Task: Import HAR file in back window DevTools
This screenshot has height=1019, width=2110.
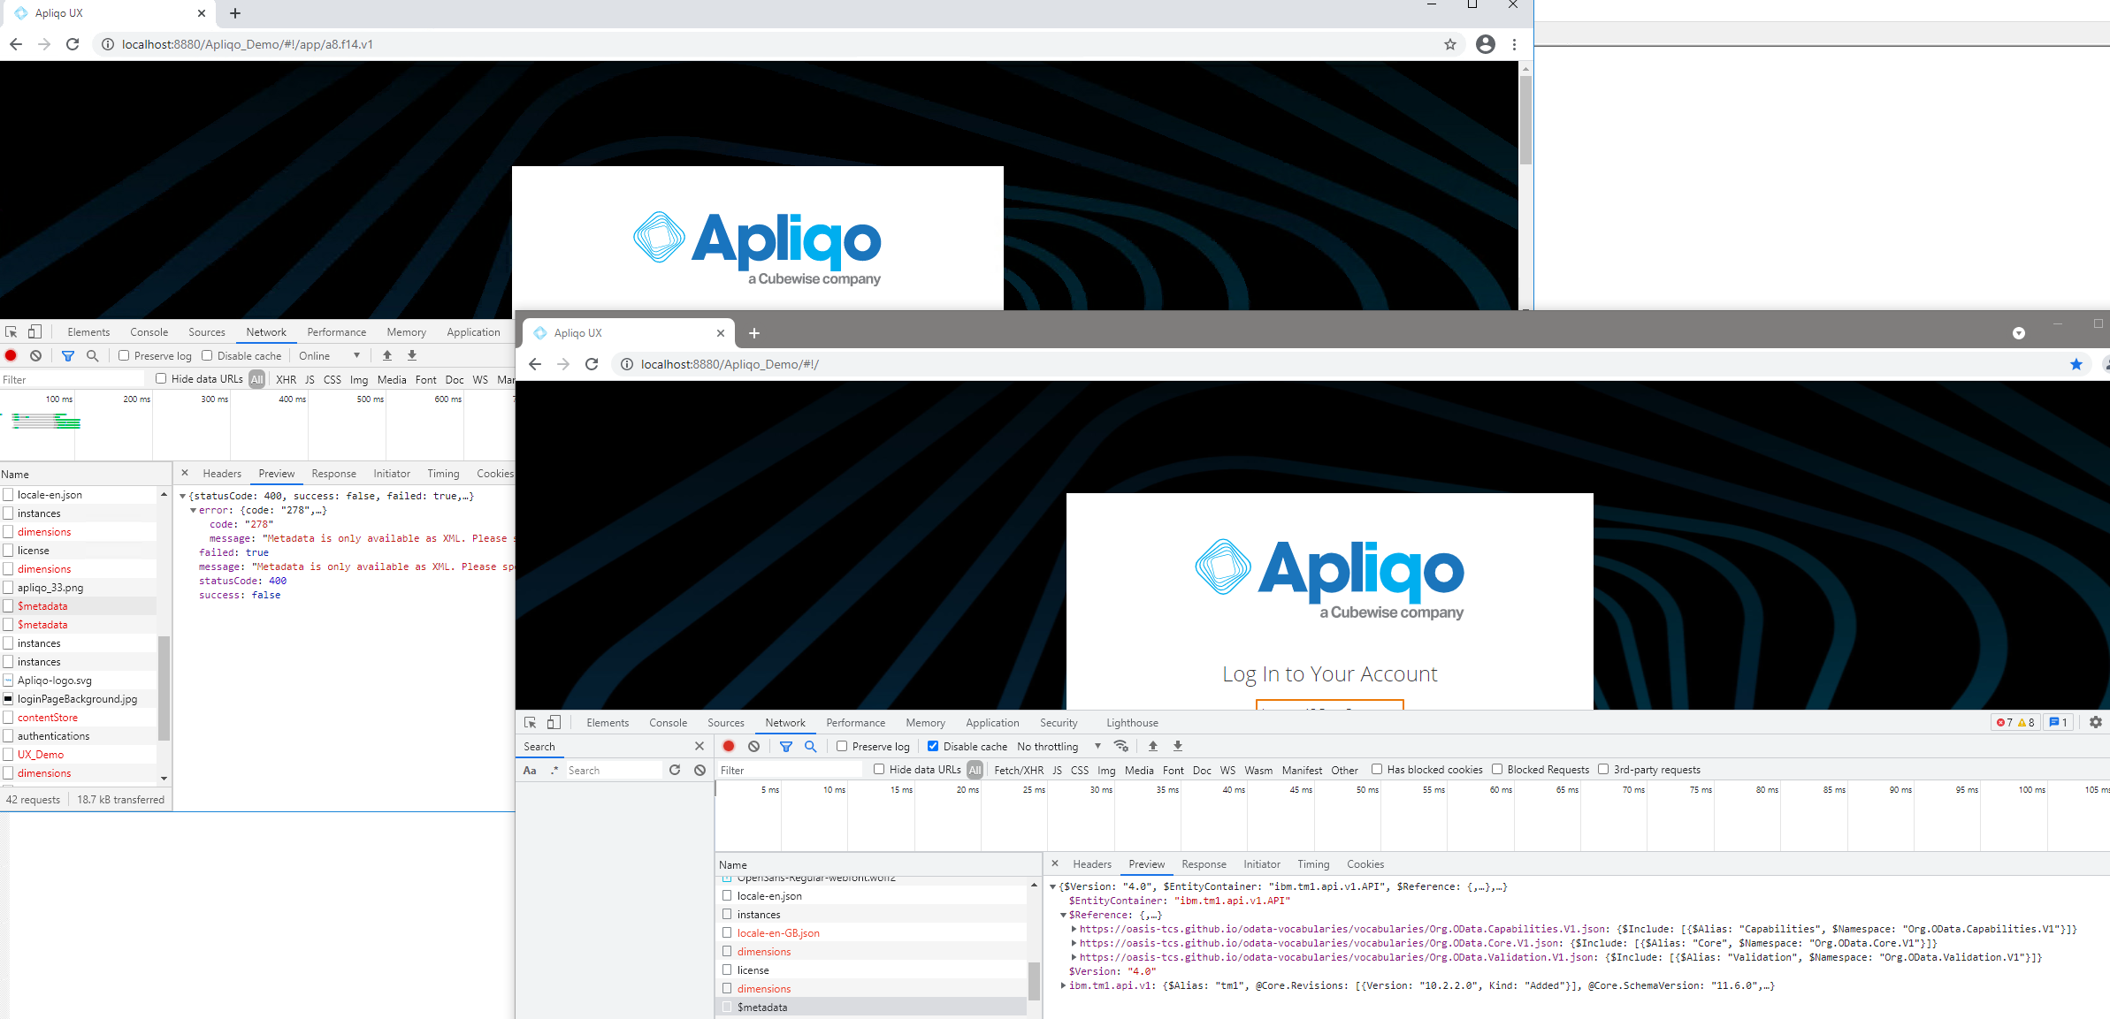Action: click(x=387, y=355)
